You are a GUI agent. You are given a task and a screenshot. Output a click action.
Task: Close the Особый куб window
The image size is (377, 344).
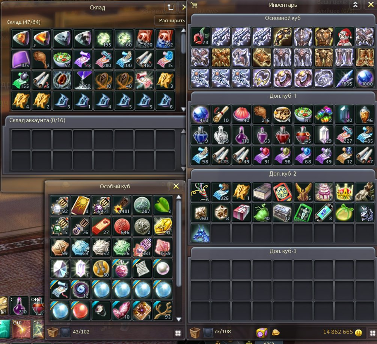click(176, 186)
